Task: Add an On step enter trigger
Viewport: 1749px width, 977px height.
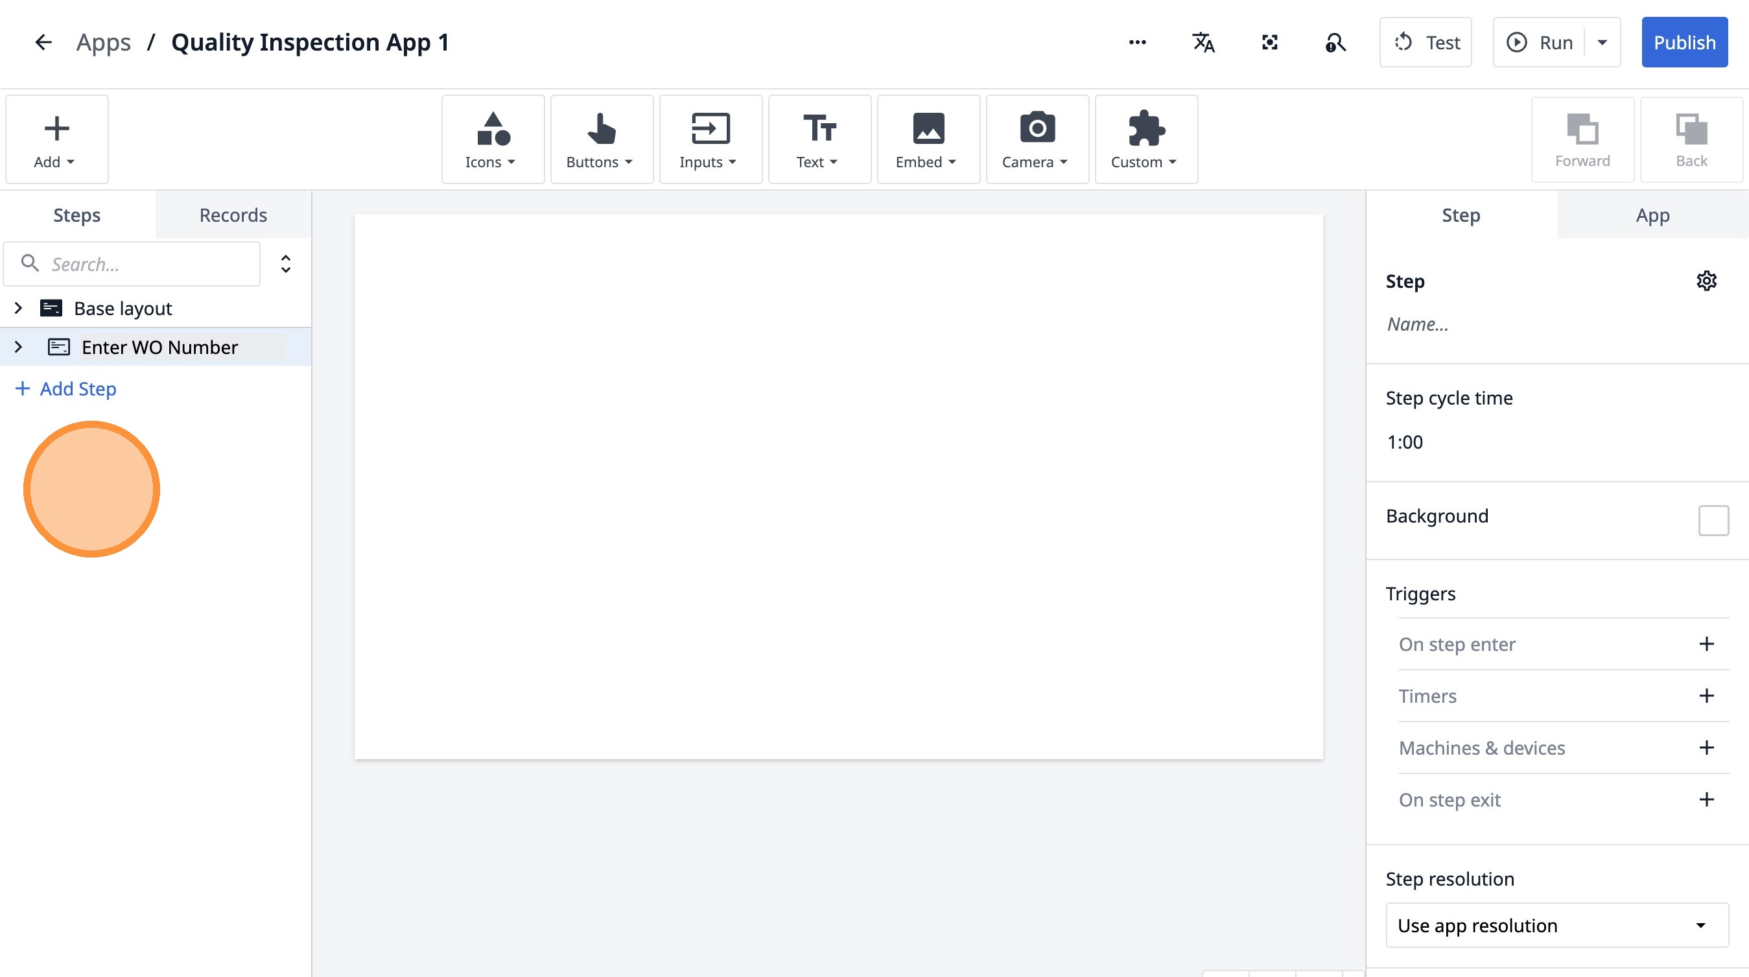Action: click(x=1706, y=644)
